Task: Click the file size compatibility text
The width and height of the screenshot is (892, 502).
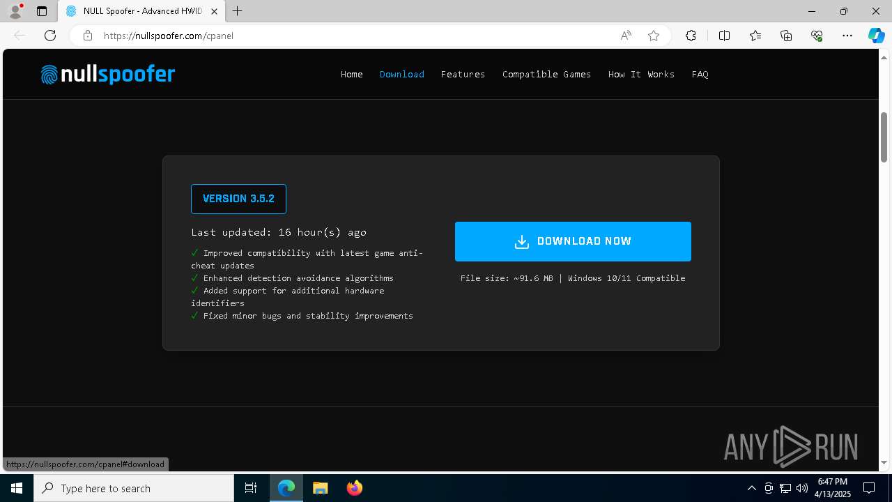Action: [573, 278]
